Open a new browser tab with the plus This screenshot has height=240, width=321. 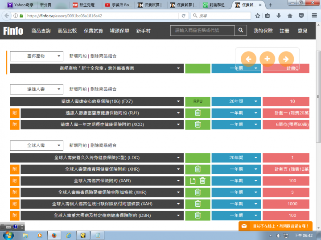click(271, 5)
